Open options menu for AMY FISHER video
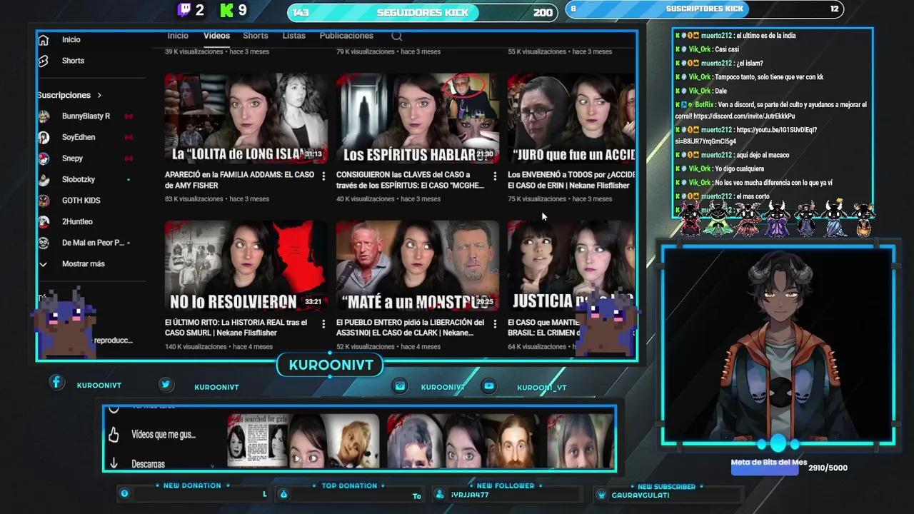 [323, 176]
